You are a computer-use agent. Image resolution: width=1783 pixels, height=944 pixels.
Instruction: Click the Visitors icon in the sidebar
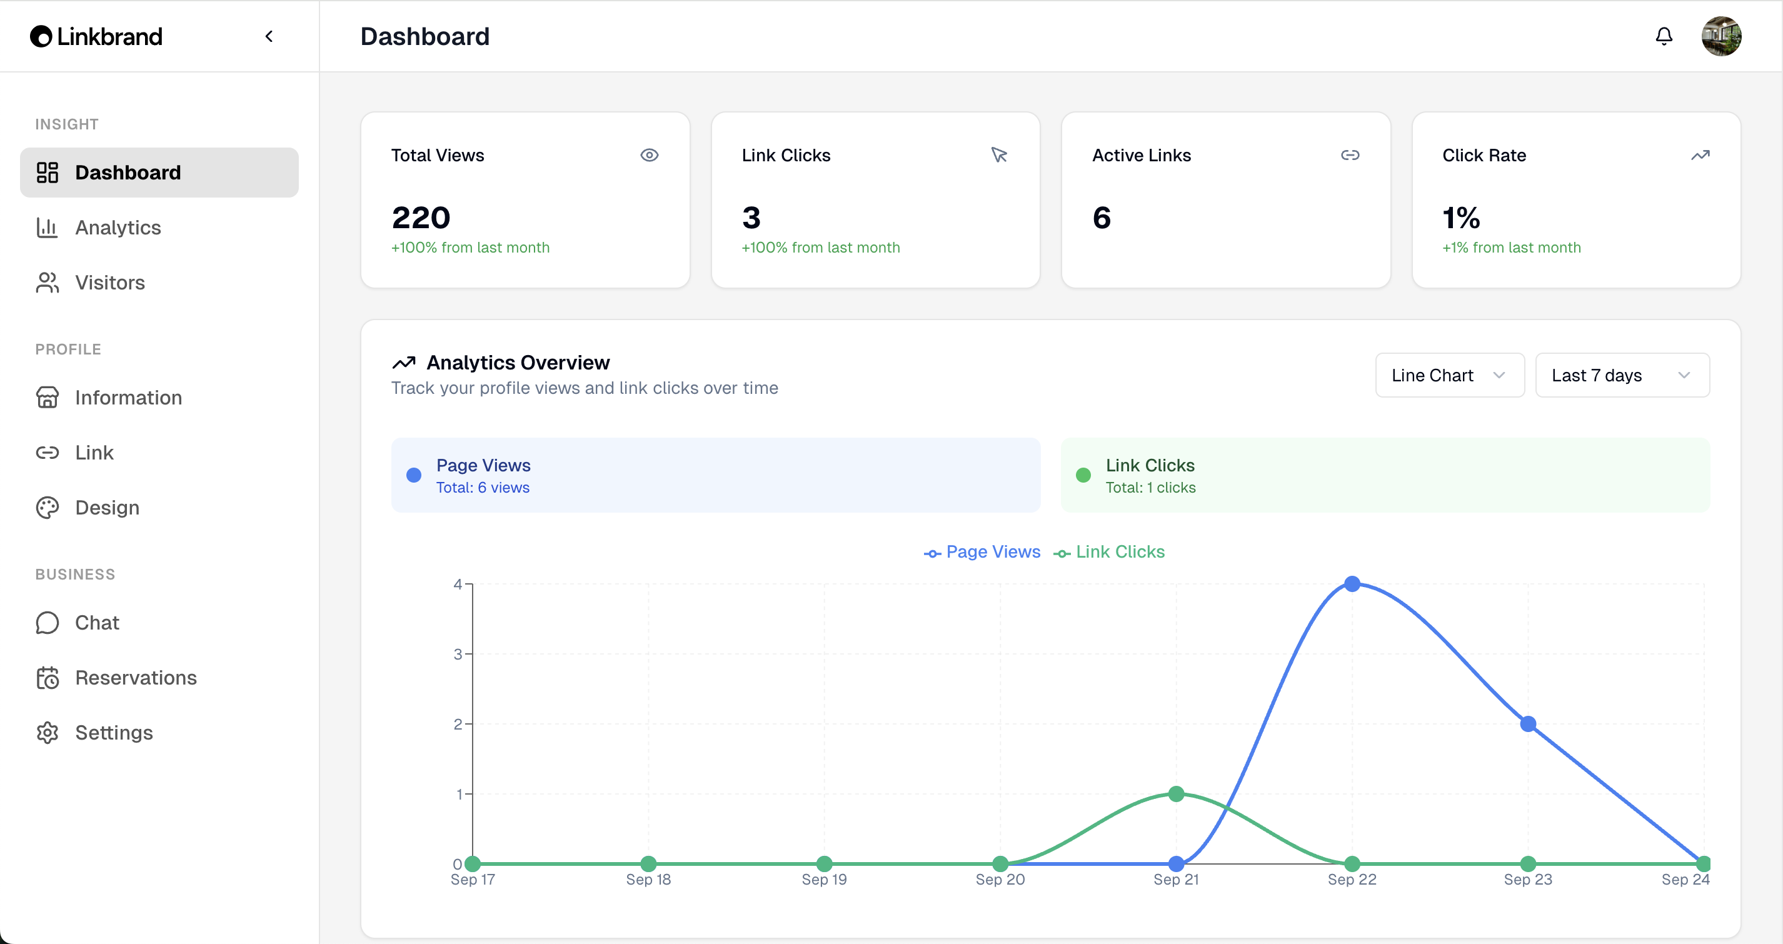(46, 283)
